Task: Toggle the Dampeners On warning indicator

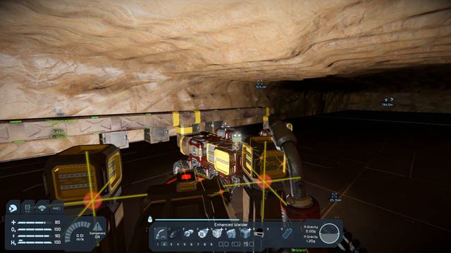Action: pyautogui.click(x=97, y=230)
